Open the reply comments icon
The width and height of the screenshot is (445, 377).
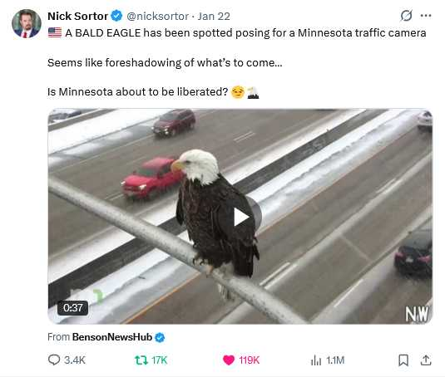pos(54,360)
